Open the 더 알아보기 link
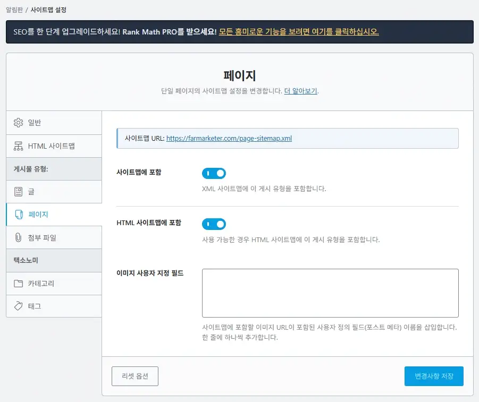Screen dimensions: 479x402 (x=300, y=91)
